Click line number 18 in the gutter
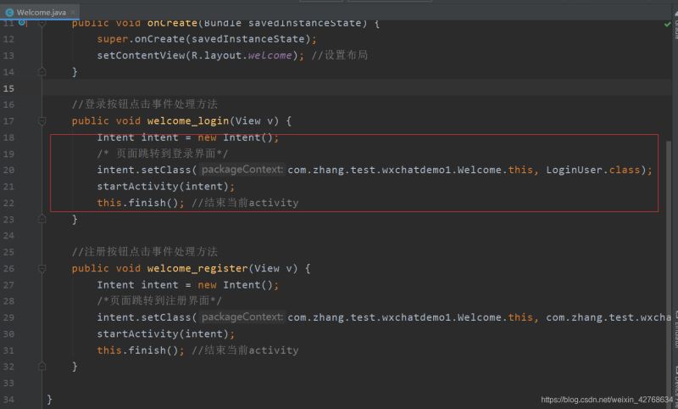 point(8,137)
